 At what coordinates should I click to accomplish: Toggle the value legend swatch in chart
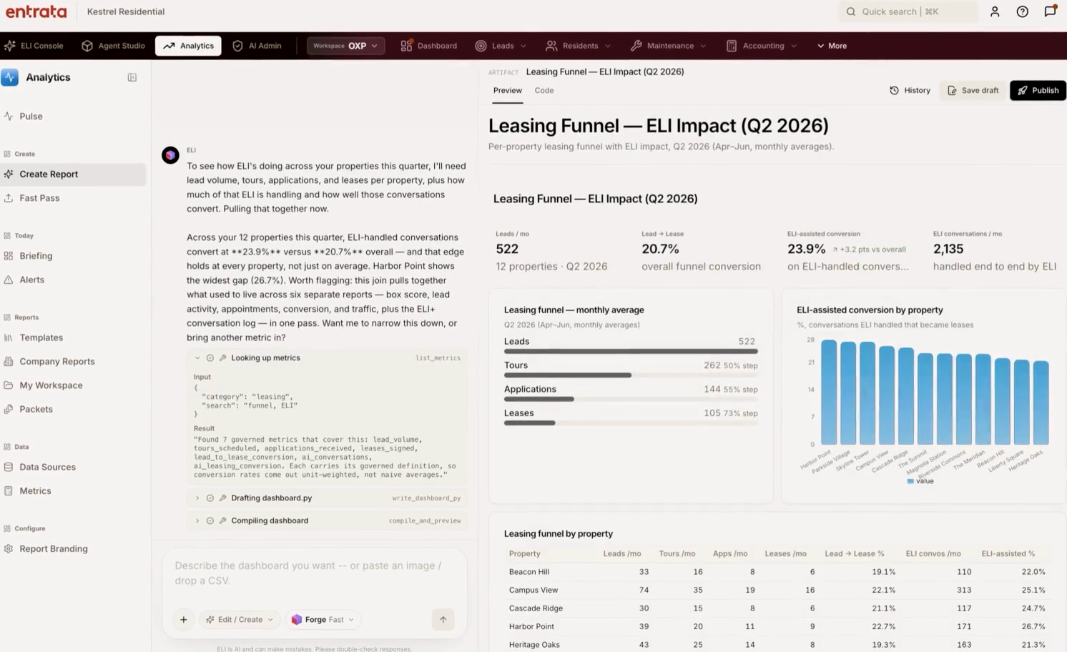pyautogui.click(x=910, y=481)
